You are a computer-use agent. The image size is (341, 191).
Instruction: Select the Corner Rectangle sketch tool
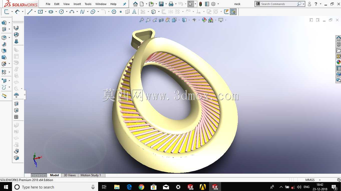point(40,12)
